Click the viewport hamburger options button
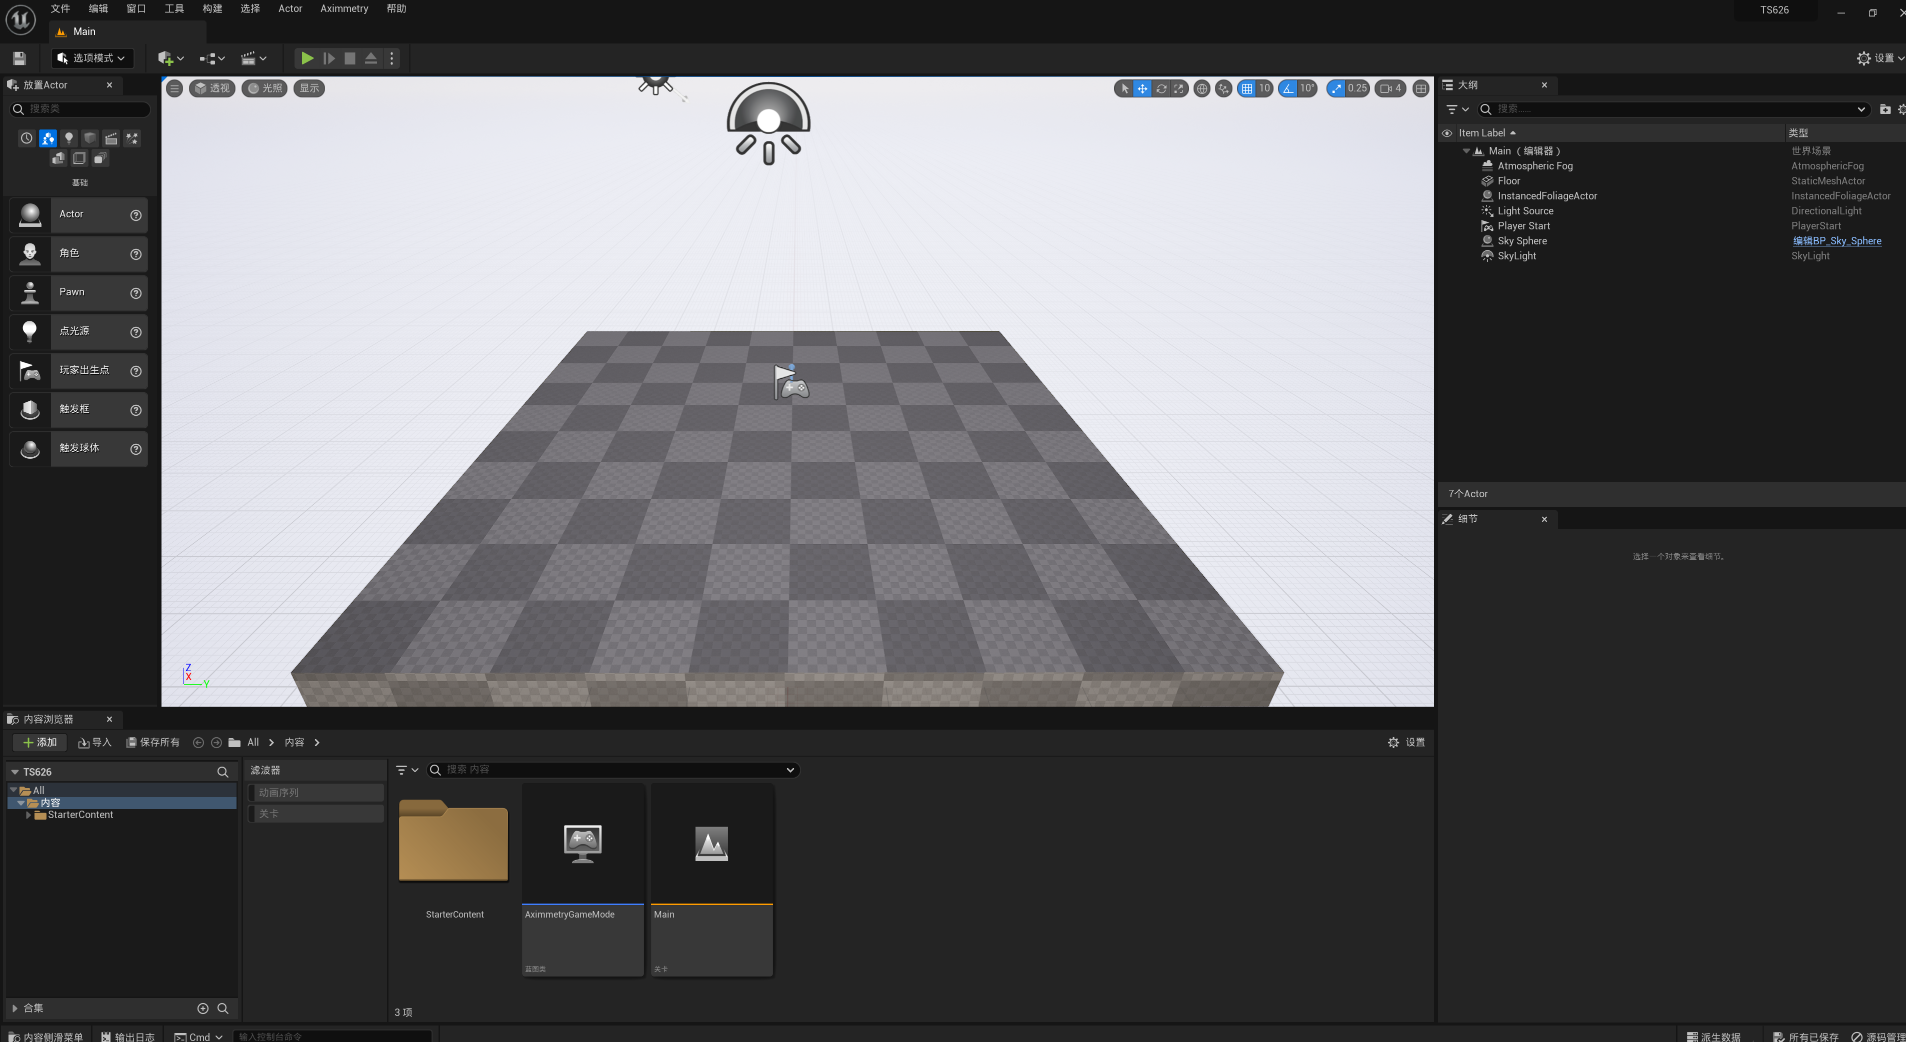 click(x=174, y=89)
